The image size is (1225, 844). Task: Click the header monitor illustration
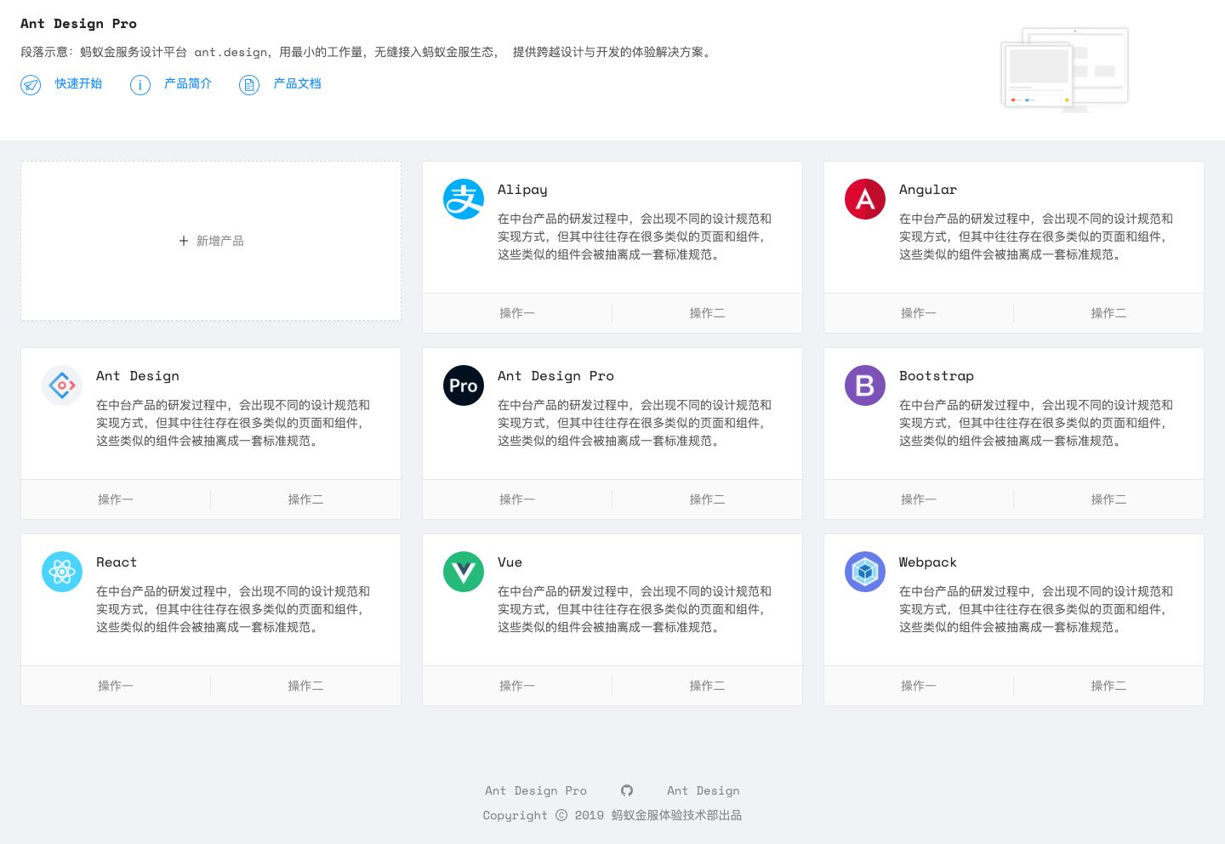(1065, 69)
